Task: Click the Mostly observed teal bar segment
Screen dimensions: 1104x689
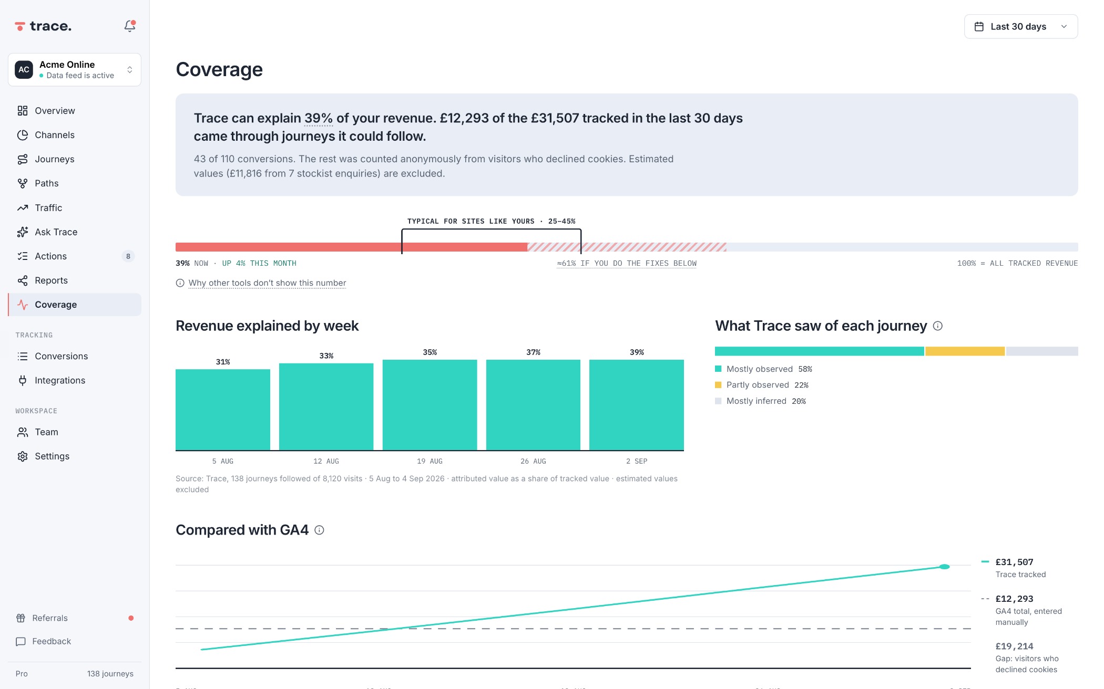Action: pyautogui.click(x=819, y=351)
